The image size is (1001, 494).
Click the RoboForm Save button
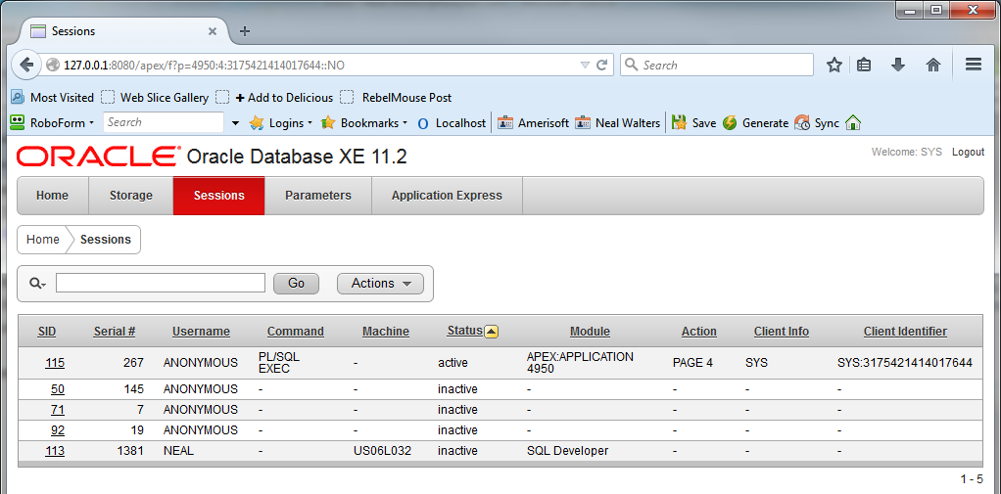(693, 123)
